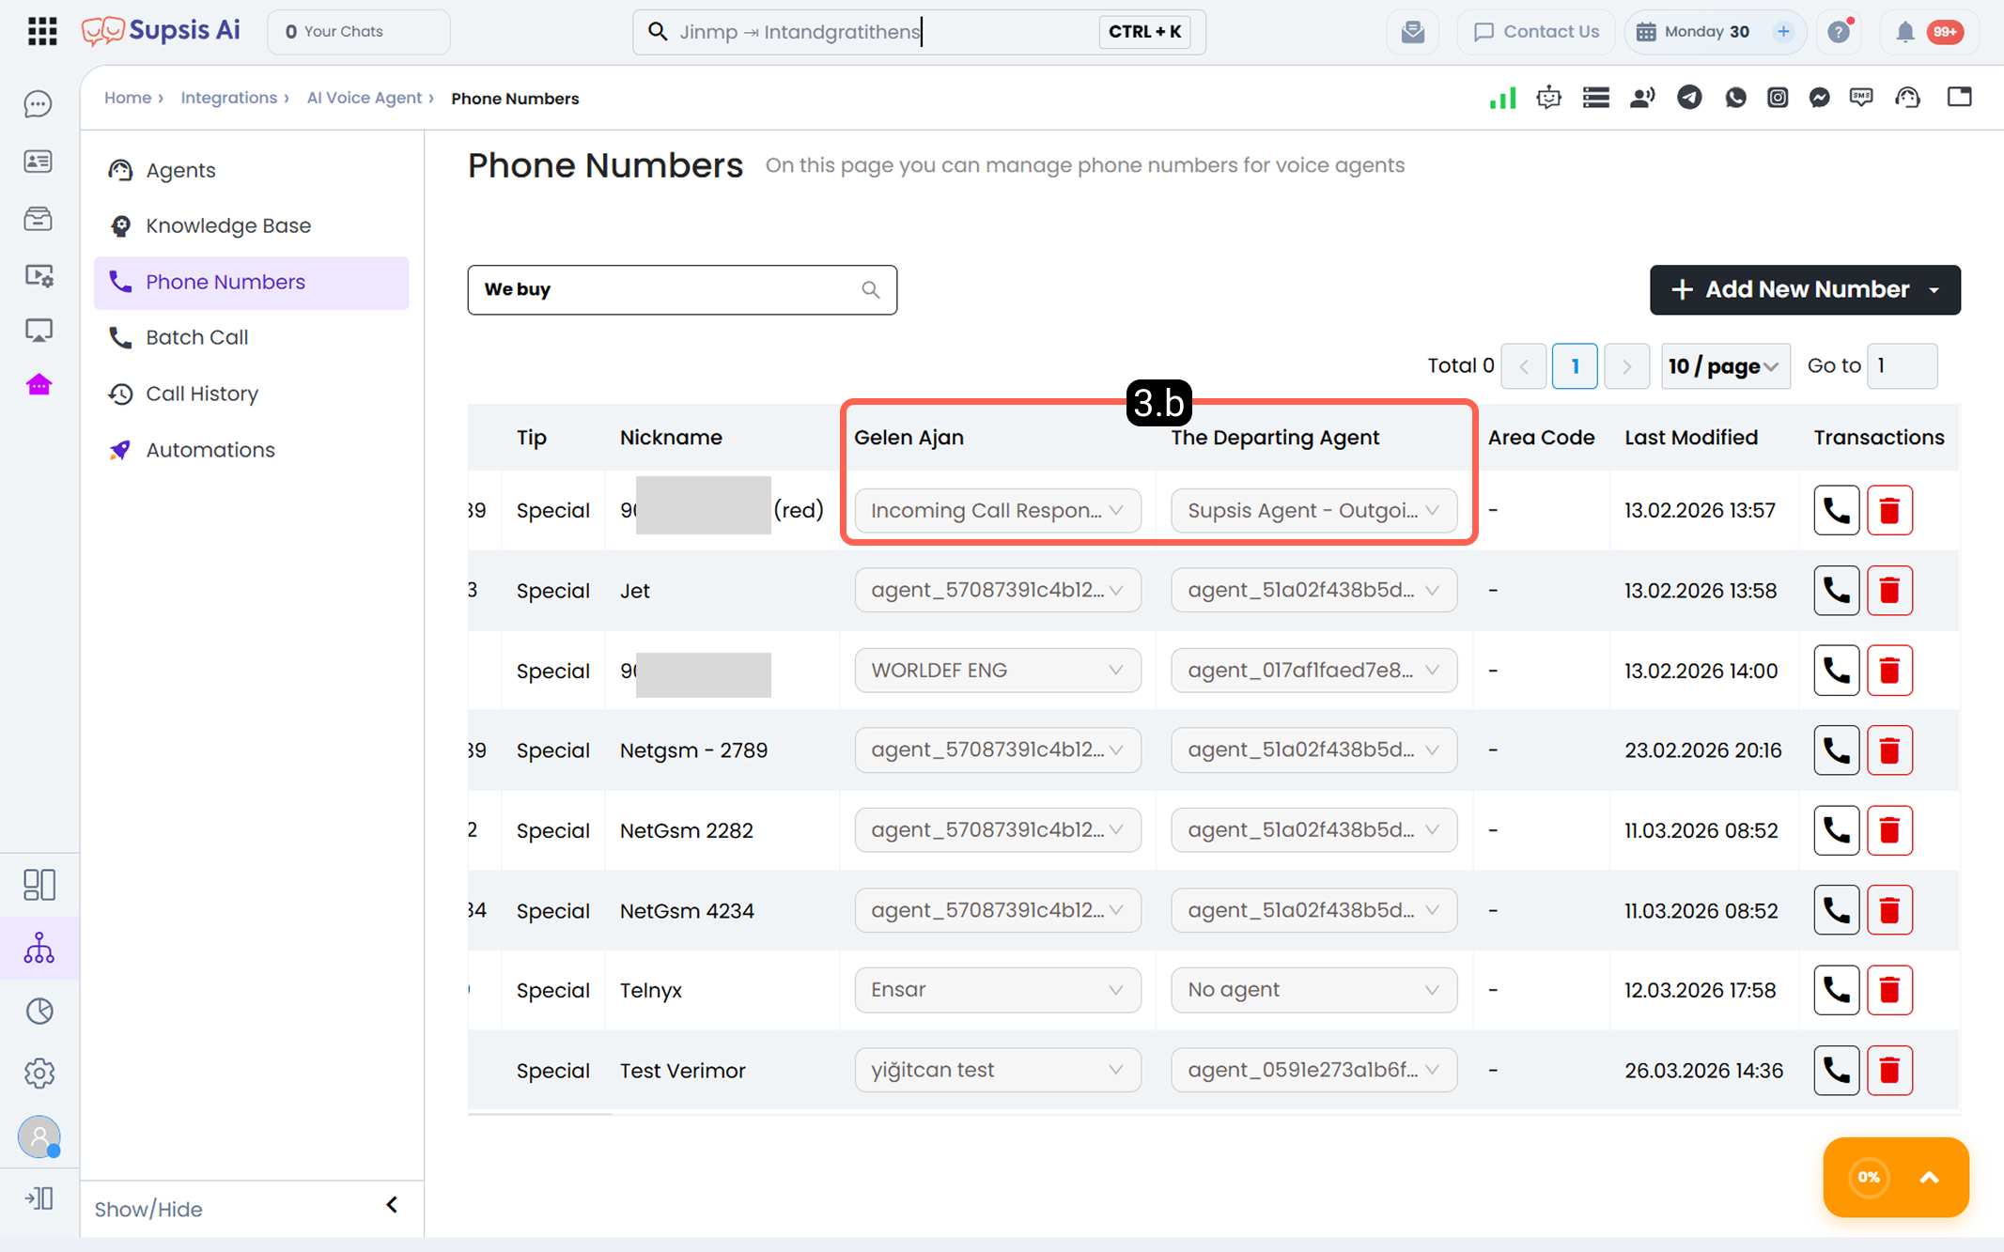Open the Incoming Call Respon... agent dropdown
The image size is (2004, 1252).
tap(998, 510)
